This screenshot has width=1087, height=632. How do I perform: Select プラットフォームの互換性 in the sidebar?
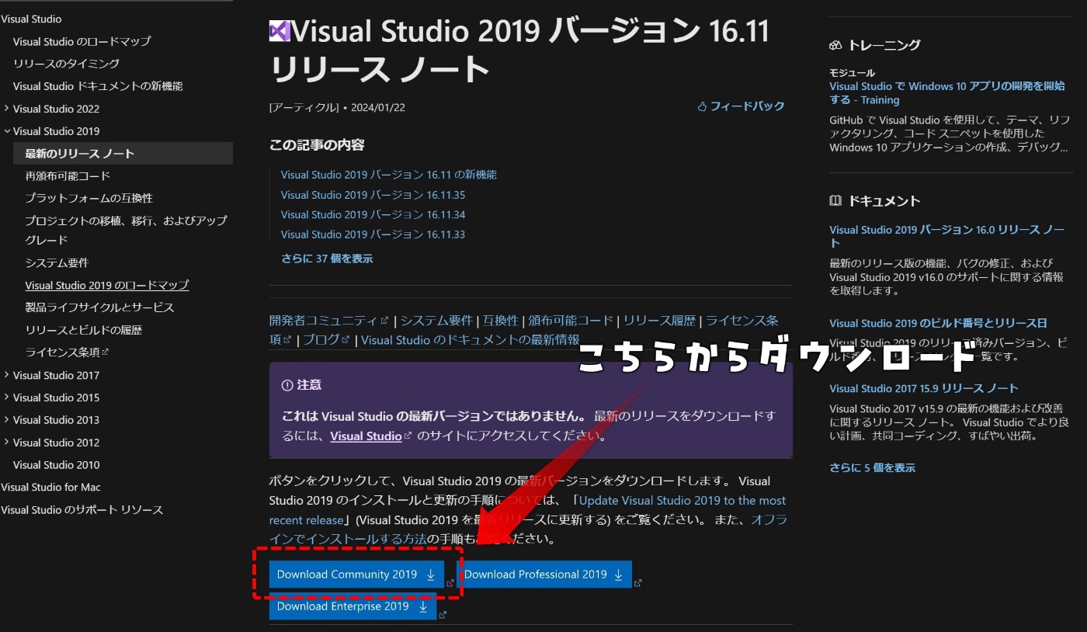point(89,199)
